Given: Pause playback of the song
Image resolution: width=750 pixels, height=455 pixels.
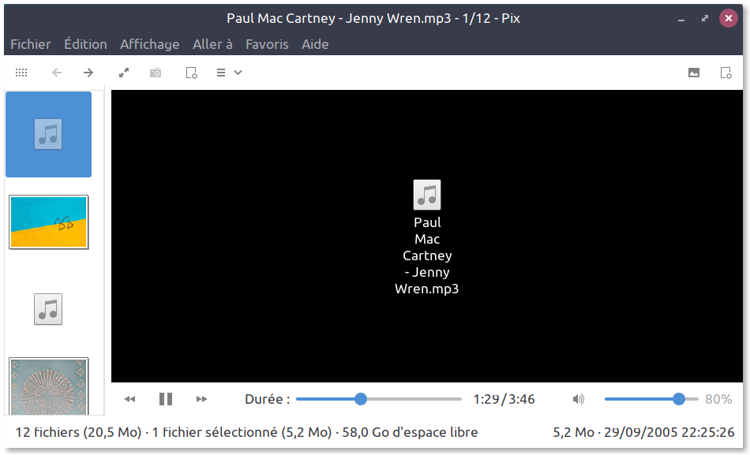Looking at the screenshot, I should [166, 399].
